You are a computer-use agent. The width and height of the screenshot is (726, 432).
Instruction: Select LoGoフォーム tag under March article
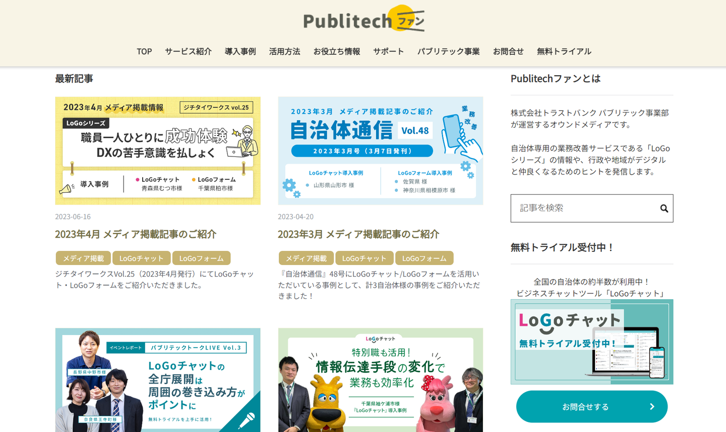click(x=425, y=258)
